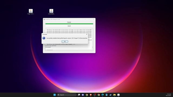Click the "Injecting profile" log line

(x=51, y=46)
